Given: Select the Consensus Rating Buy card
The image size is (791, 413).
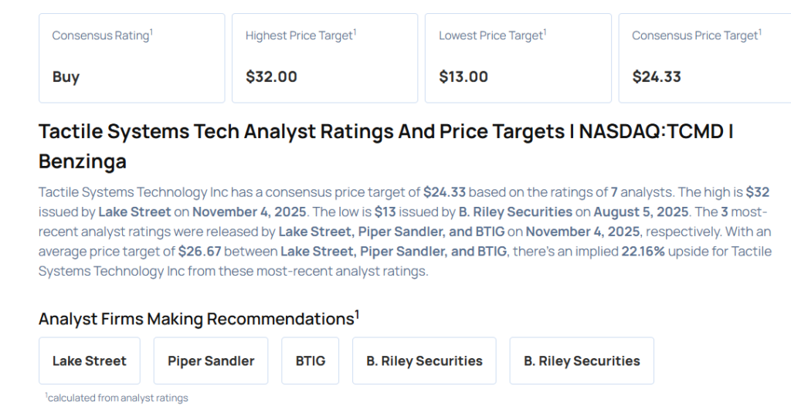Looking at the screenshot, I should tap(131, 58).
